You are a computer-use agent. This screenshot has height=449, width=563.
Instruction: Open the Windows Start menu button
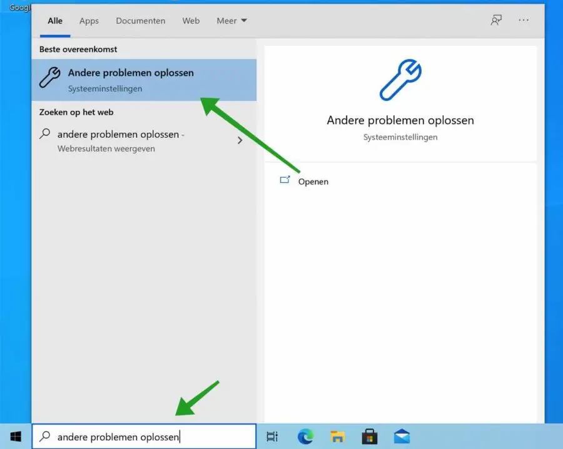pos(16,436)
